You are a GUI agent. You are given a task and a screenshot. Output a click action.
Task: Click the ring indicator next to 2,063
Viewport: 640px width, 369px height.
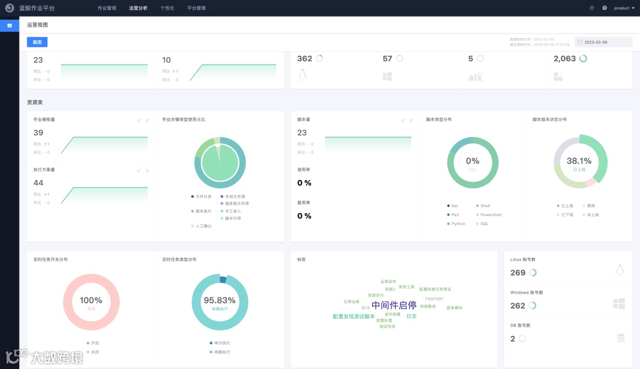tap(583, 58)
